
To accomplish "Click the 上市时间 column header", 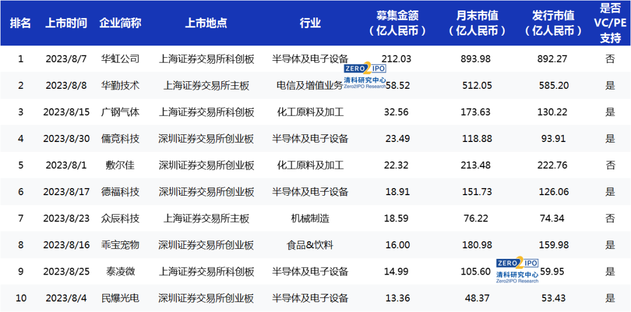I will [66, 23].
